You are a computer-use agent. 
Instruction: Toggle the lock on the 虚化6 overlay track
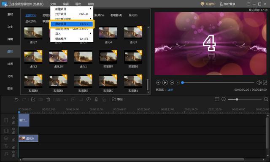13,140
